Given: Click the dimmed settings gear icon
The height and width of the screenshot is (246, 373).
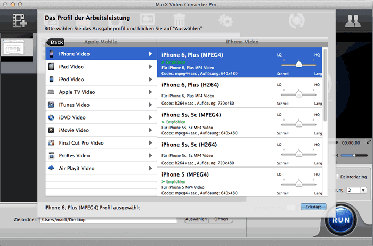Looking at the screenshot, I should (225, 20).
